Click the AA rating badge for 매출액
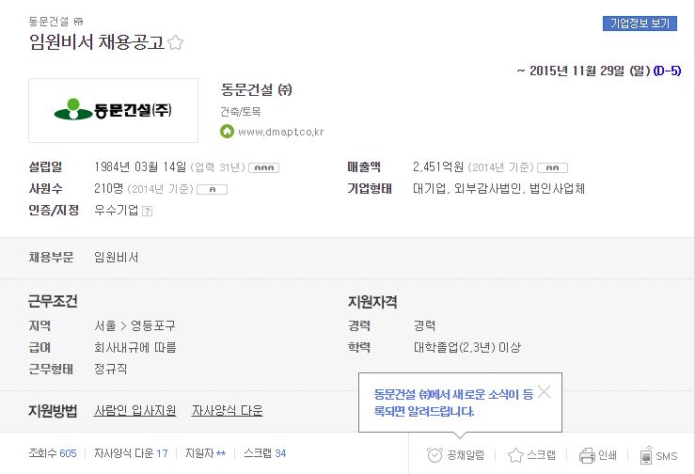This screenshot has height=474, width=695. 552,168
